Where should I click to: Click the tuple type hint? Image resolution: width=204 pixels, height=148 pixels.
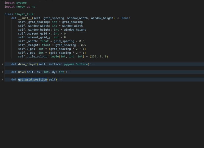55,57
